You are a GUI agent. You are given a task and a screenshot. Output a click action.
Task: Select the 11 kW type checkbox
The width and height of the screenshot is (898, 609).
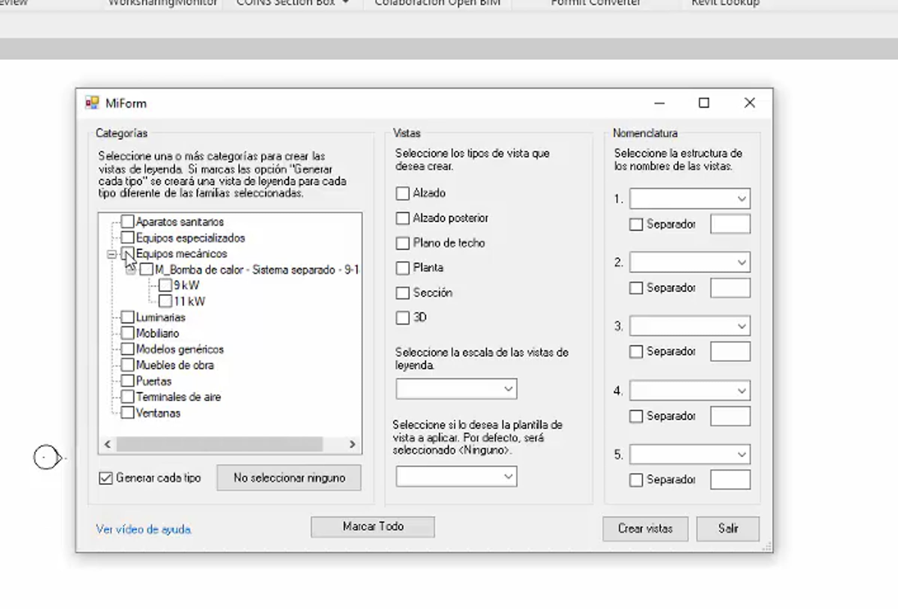(x=165, y=301)
